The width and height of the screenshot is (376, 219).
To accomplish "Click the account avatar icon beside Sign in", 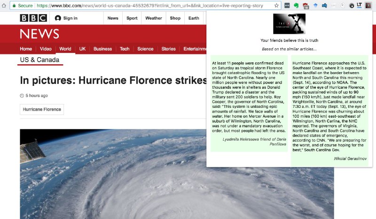I will (x=58, y=18).
